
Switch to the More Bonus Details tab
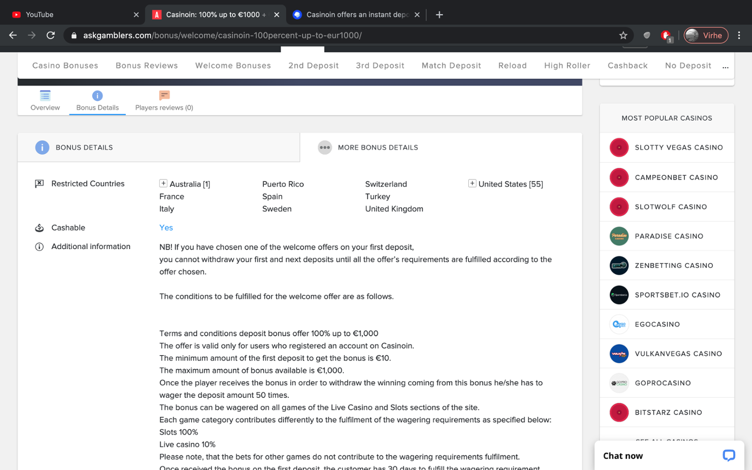(x=378, y=147)
